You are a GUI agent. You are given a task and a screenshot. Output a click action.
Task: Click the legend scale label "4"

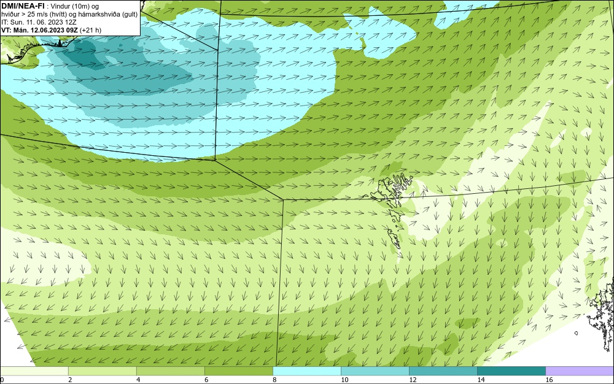coord(138,380)
